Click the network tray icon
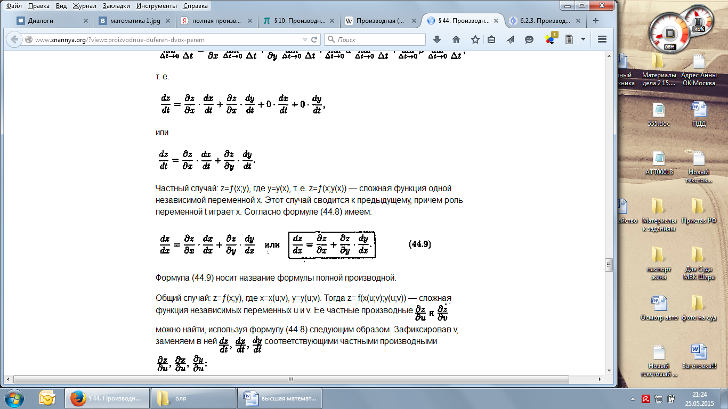Screen dimensions: 728x409 [659, 398]
